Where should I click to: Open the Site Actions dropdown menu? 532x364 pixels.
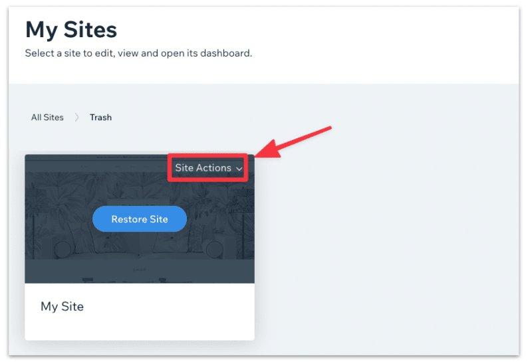tap(203, 168)
